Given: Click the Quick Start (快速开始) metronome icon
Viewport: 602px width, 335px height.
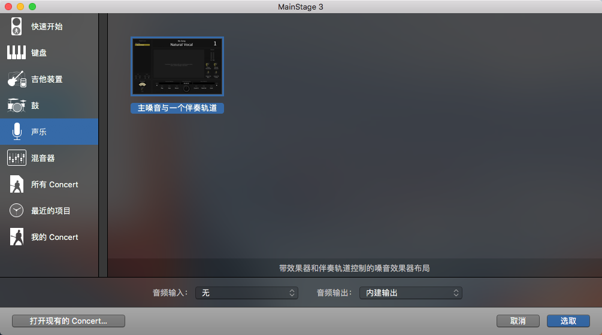Looking at the screenshot, I should coord(16,26).
